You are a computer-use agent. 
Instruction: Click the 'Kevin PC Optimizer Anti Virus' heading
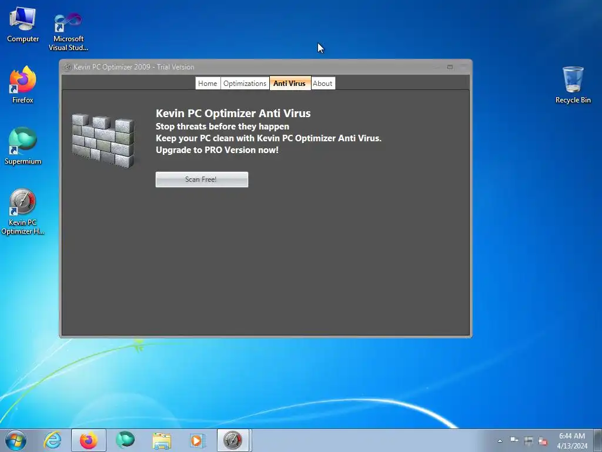(233, 114)
